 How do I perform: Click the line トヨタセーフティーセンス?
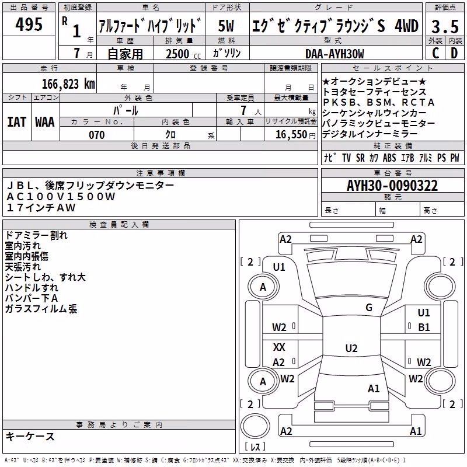tap(374, 92)
